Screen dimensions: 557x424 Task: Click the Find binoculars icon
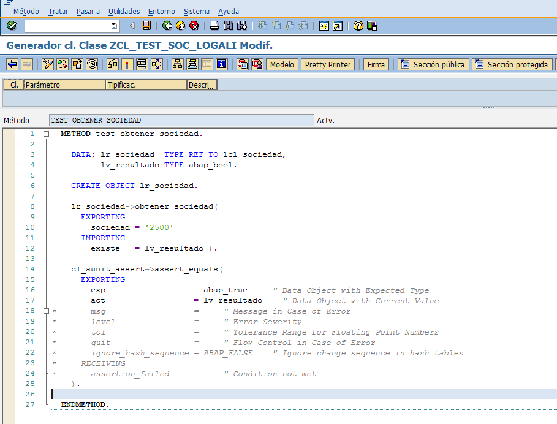coord(228,26)
